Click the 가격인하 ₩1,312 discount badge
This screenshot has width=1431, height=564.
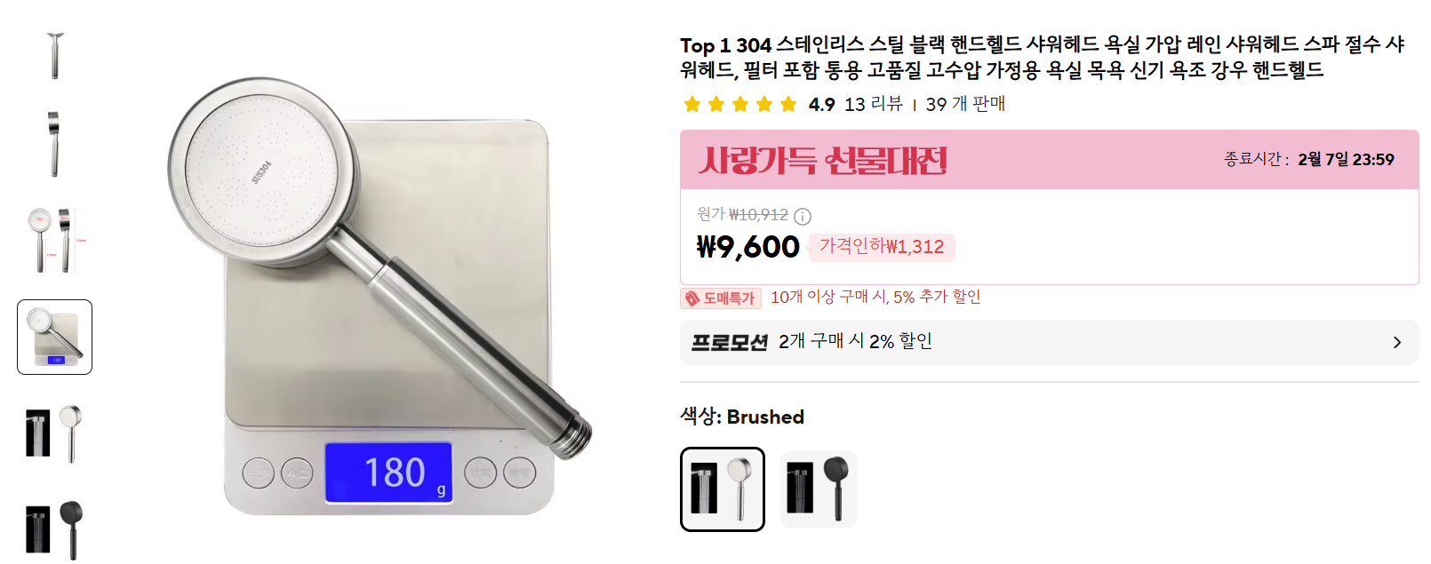pos(882,247)
